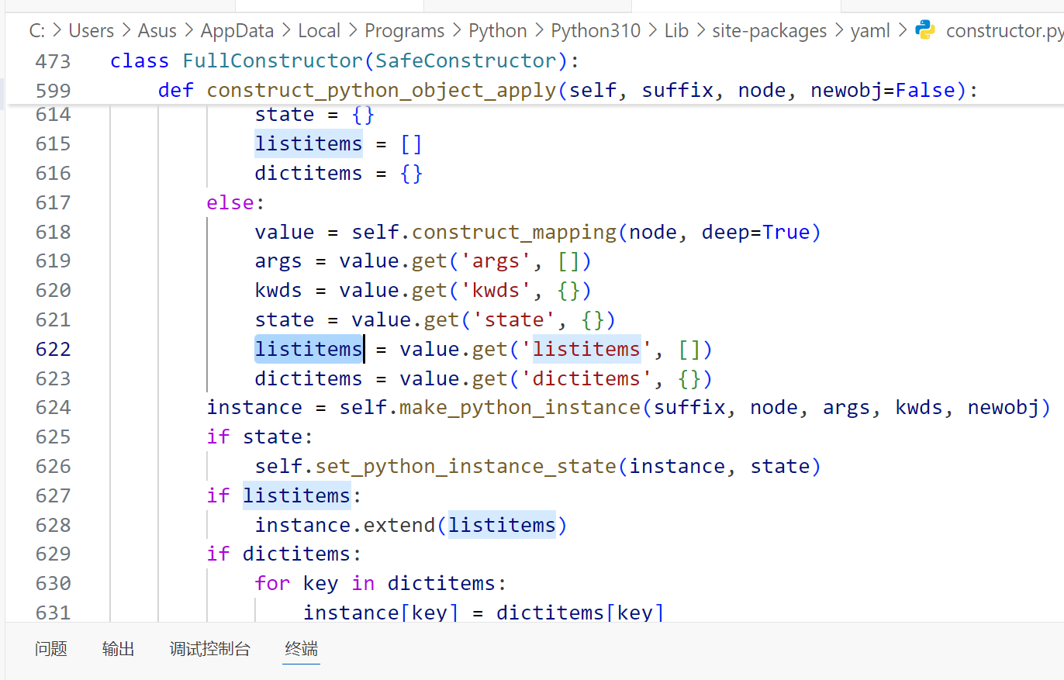Click the Python file icon in breadcrumbs

point(925,31)
